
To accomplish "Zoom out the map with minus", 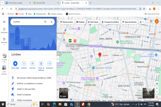I will [x=157, y=92].
